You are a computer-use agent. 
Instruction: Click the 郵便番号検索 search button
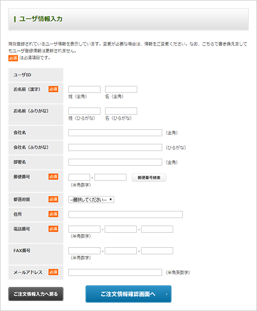[x=149, y=177]
